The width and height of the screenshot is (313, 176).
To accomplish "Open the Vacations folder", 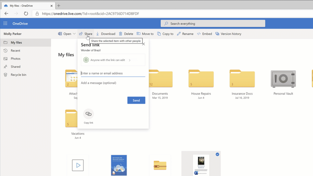I will click(x=71, y=118).
